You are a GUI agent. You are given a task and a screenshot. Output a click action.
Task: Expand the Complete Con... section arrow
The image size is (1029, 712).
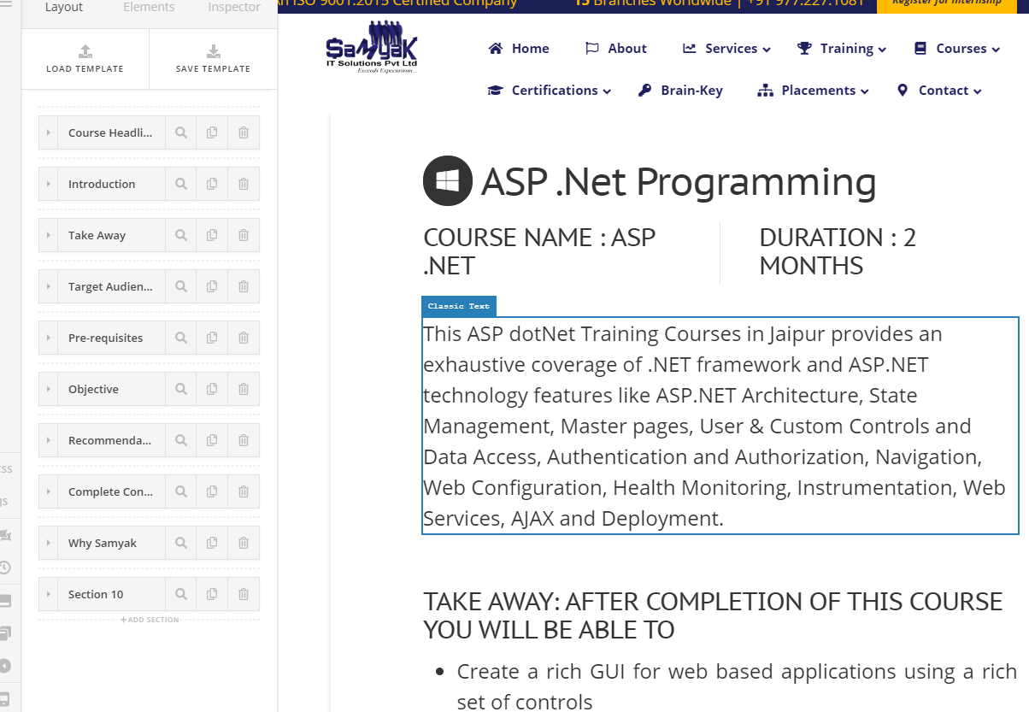click(49, 491)
